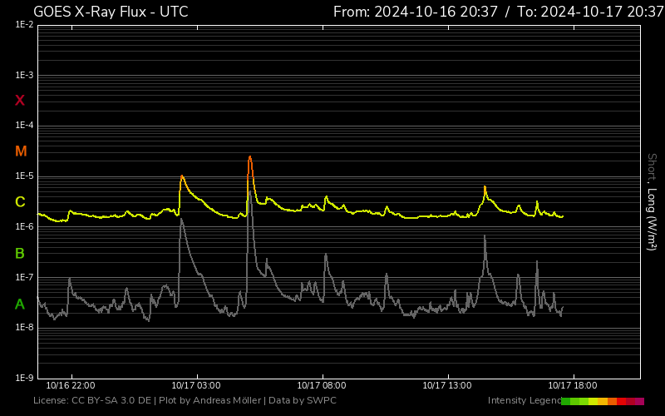
Task: Click the green A flare class label
Action: click(x=20, y=304)
